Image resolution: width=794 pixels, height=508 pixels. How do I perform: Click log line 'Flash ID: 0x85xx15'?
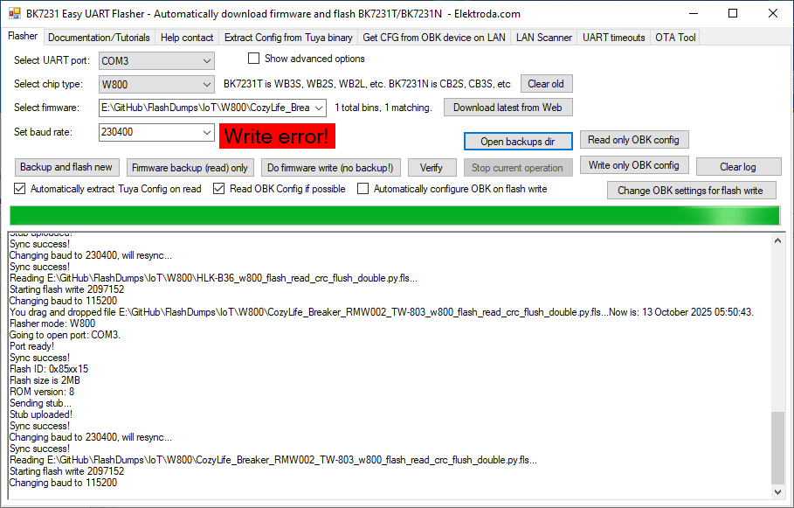click(49, 369)
